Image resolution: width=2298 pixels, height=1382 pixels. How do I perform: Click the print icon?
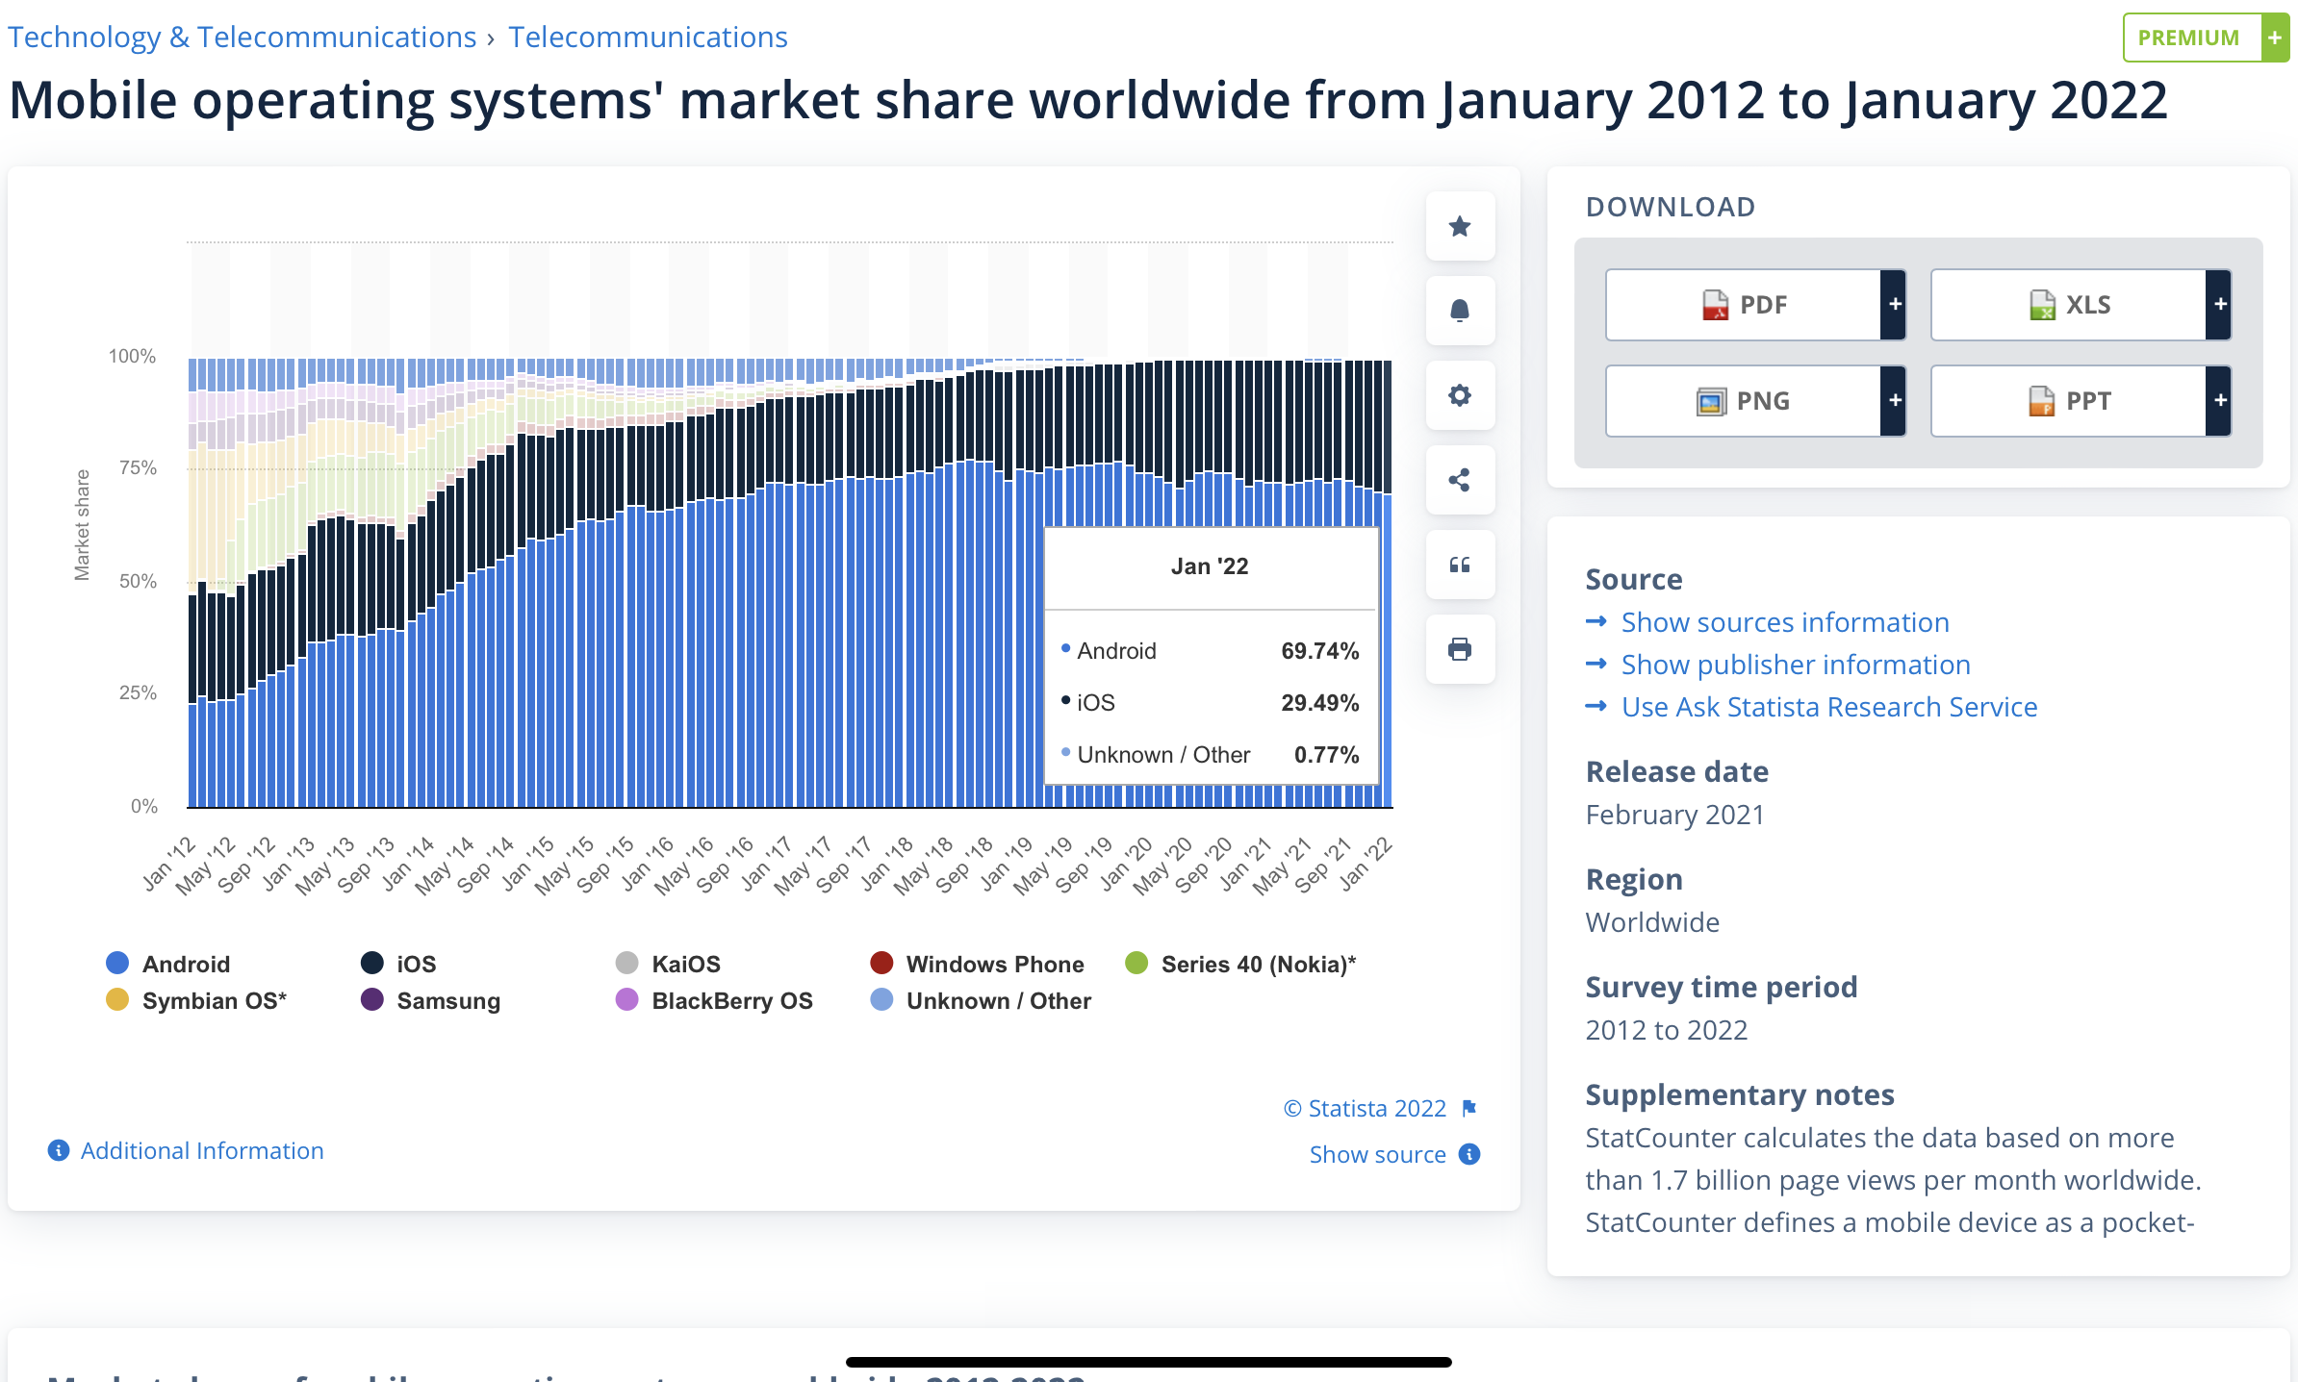click(x=1460, y=649)
